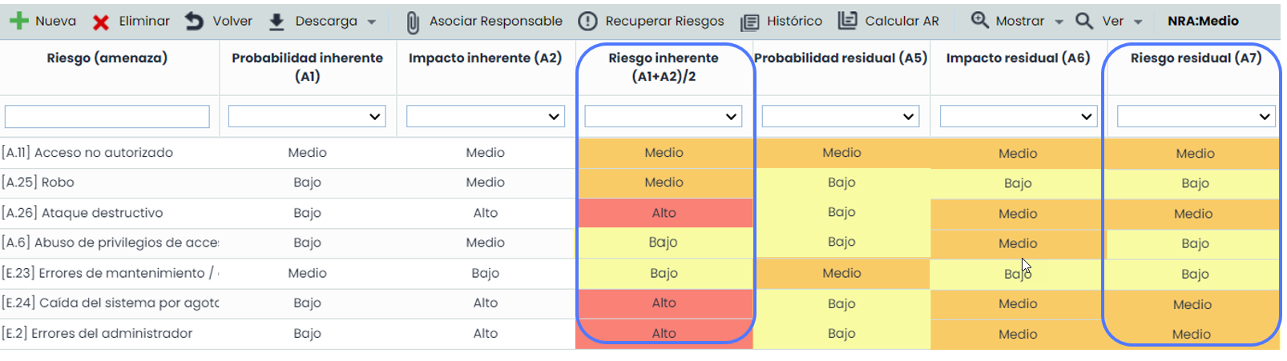Expand the Probabilidad inherente filter dropdown
1287x361 pixels.
(x=307, y=117)
